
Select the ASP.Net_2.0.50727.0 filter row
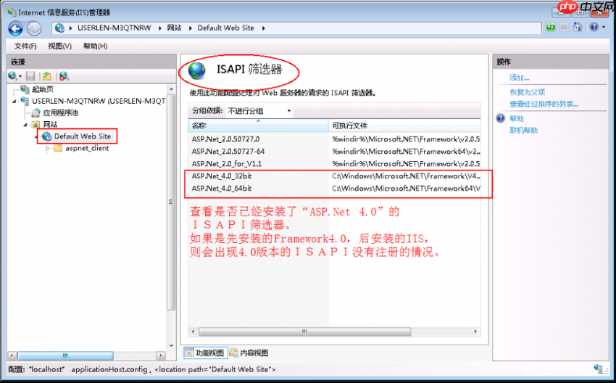[334, 139]
